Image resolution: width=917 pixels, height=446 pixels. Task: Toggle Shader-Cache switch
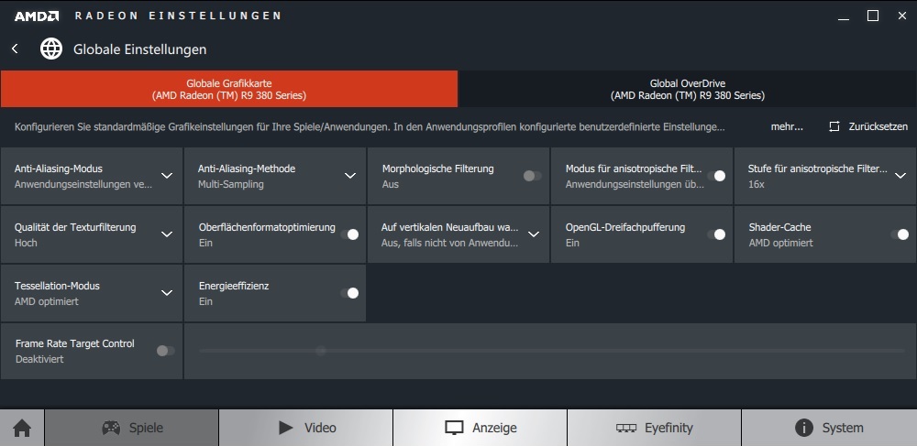(x=900, y=234)
